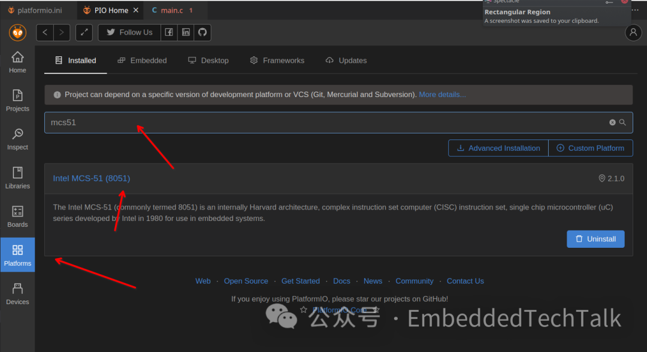This screenshot has width=647, height=352.
Task: Click the Facebook icon in the toolbar
Action: point(168,32)
